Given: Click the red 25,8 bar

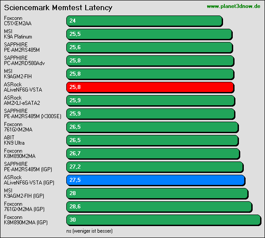Looking at the screenshot, I should 150,87.
